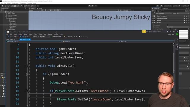
Task: Select the Rect tool in Unity toolbar
Action: (15, 6)
